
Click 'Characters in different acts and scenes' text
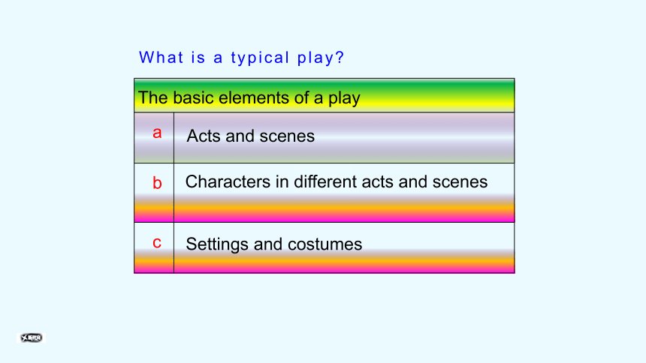click(337, 181)
